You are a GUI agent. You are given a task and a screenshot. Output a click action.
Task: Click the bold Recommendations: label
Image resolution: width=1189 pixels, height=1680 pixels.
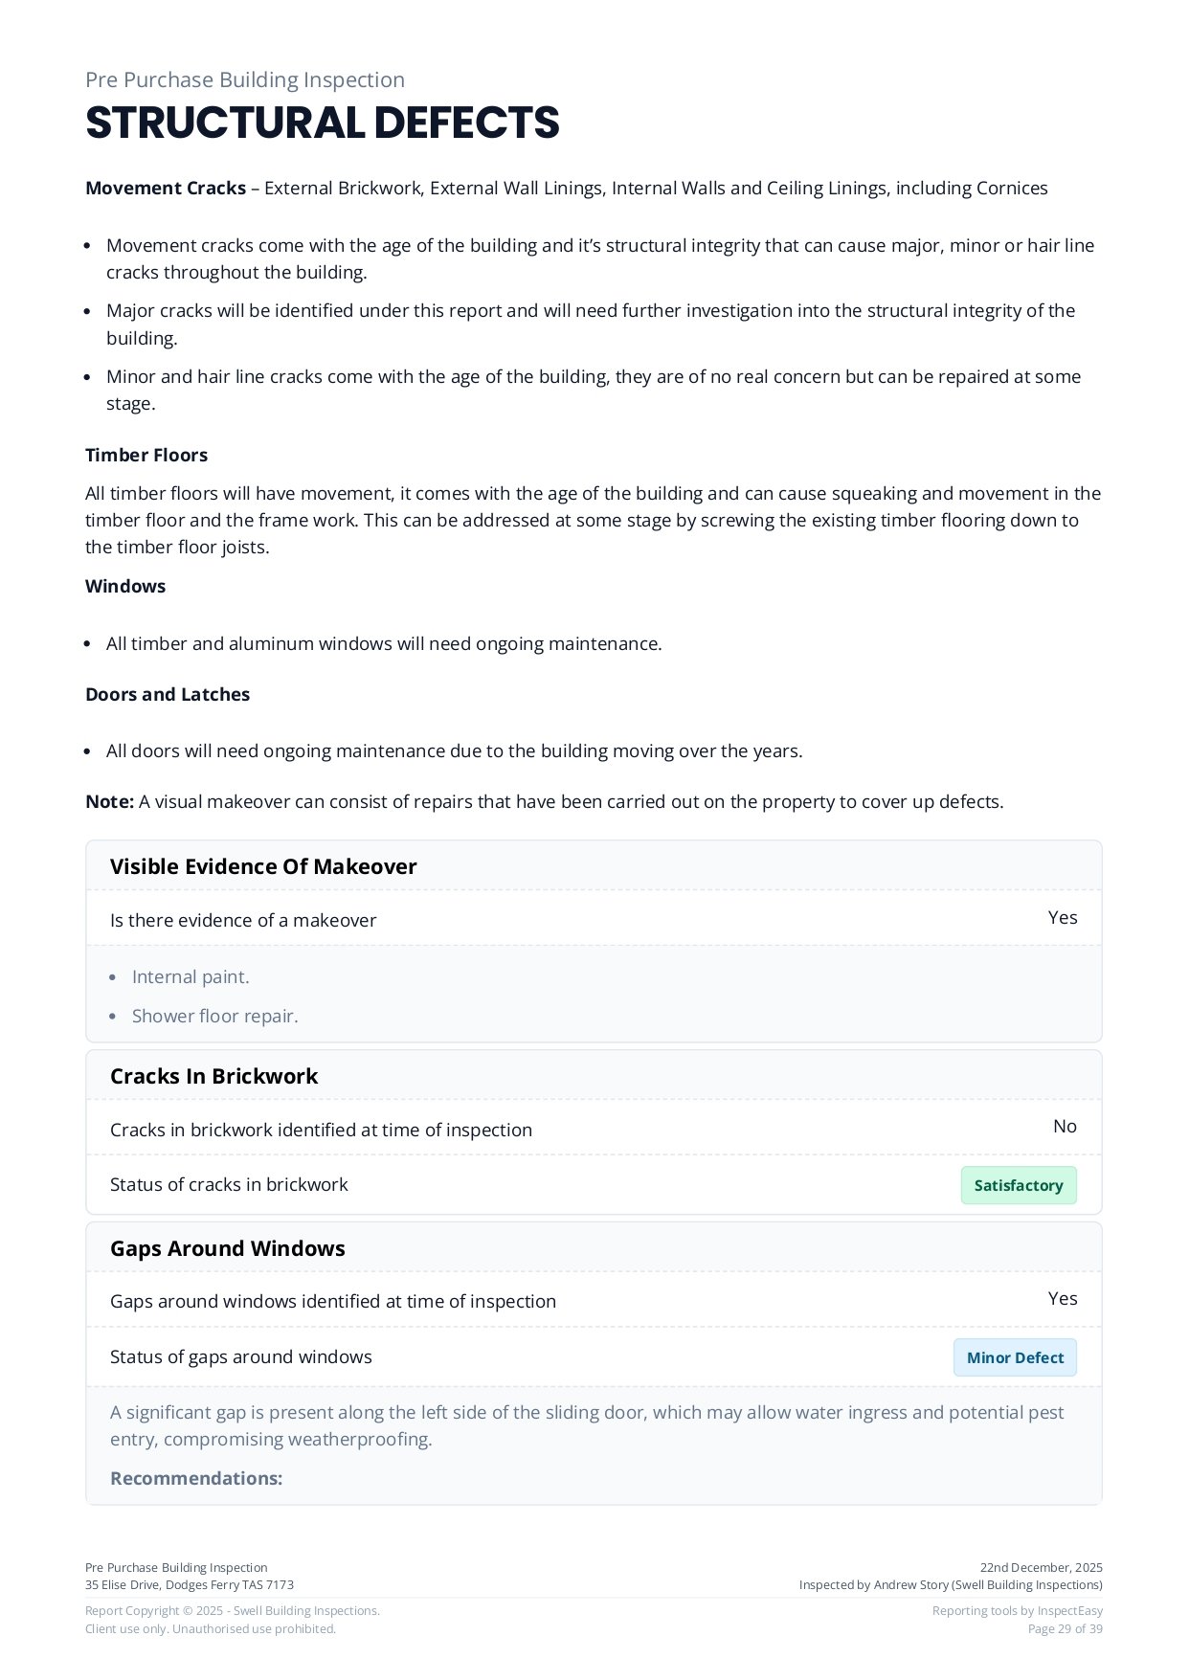(196, 1479)
